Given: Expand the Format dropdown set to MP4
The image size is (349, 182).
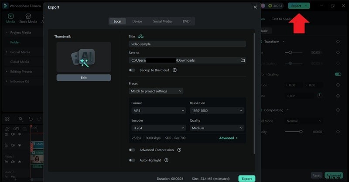Looking at the screenshot, I should pos(158,111).
